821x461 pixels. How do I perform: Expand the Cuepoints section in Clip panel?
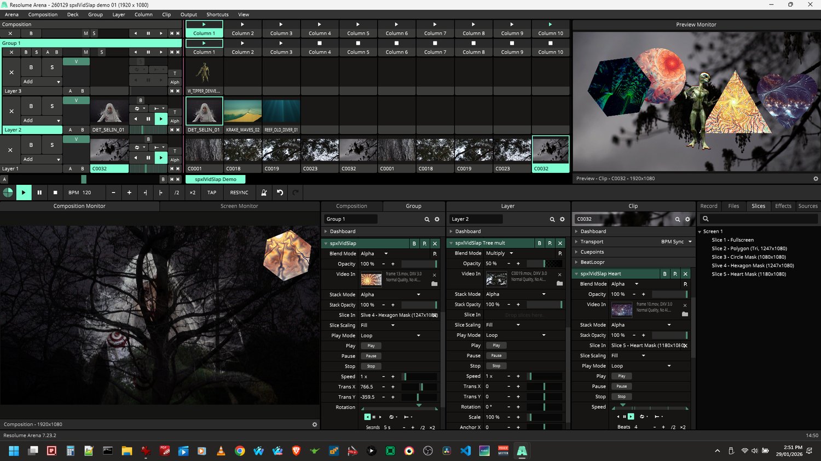[592, 252]
